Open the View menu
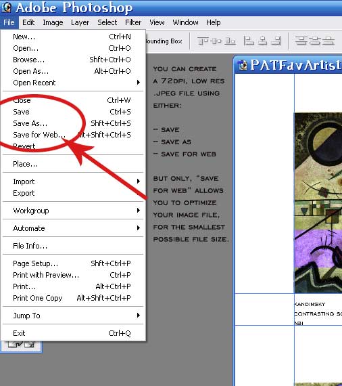 click(157, 22)
